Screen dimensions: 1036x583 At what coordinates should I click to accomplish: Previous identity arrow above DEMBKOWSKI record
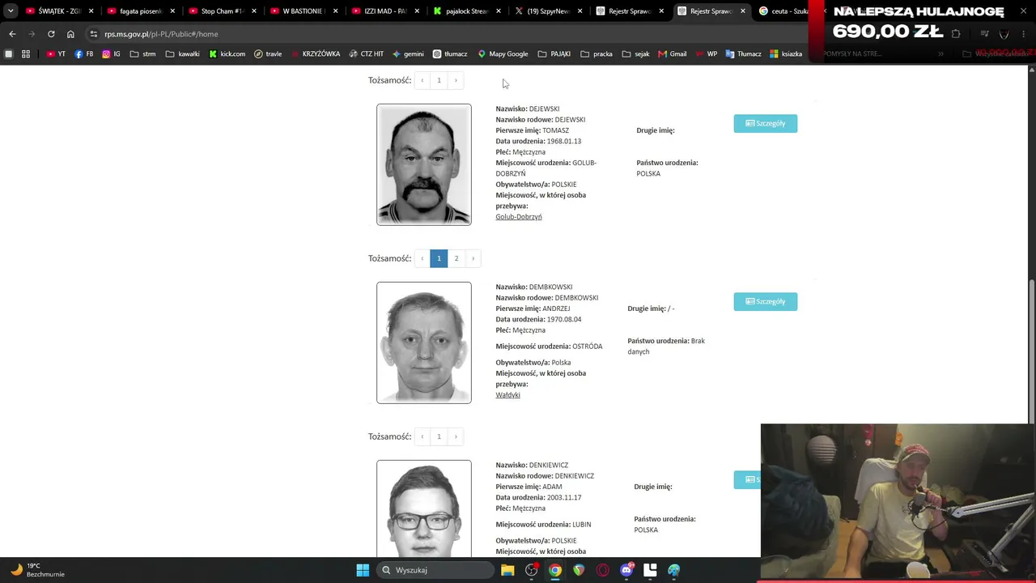click(422, 258)
